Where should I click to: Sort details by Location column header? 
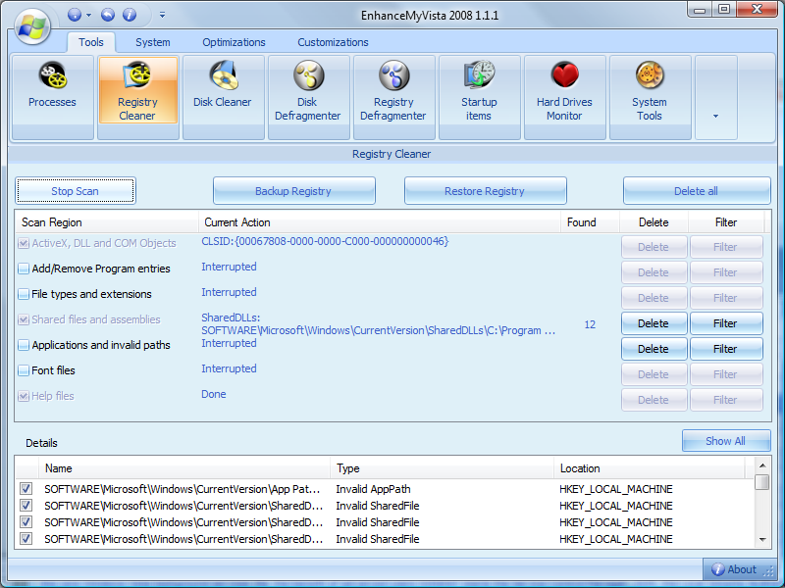(x=650, y=468)
